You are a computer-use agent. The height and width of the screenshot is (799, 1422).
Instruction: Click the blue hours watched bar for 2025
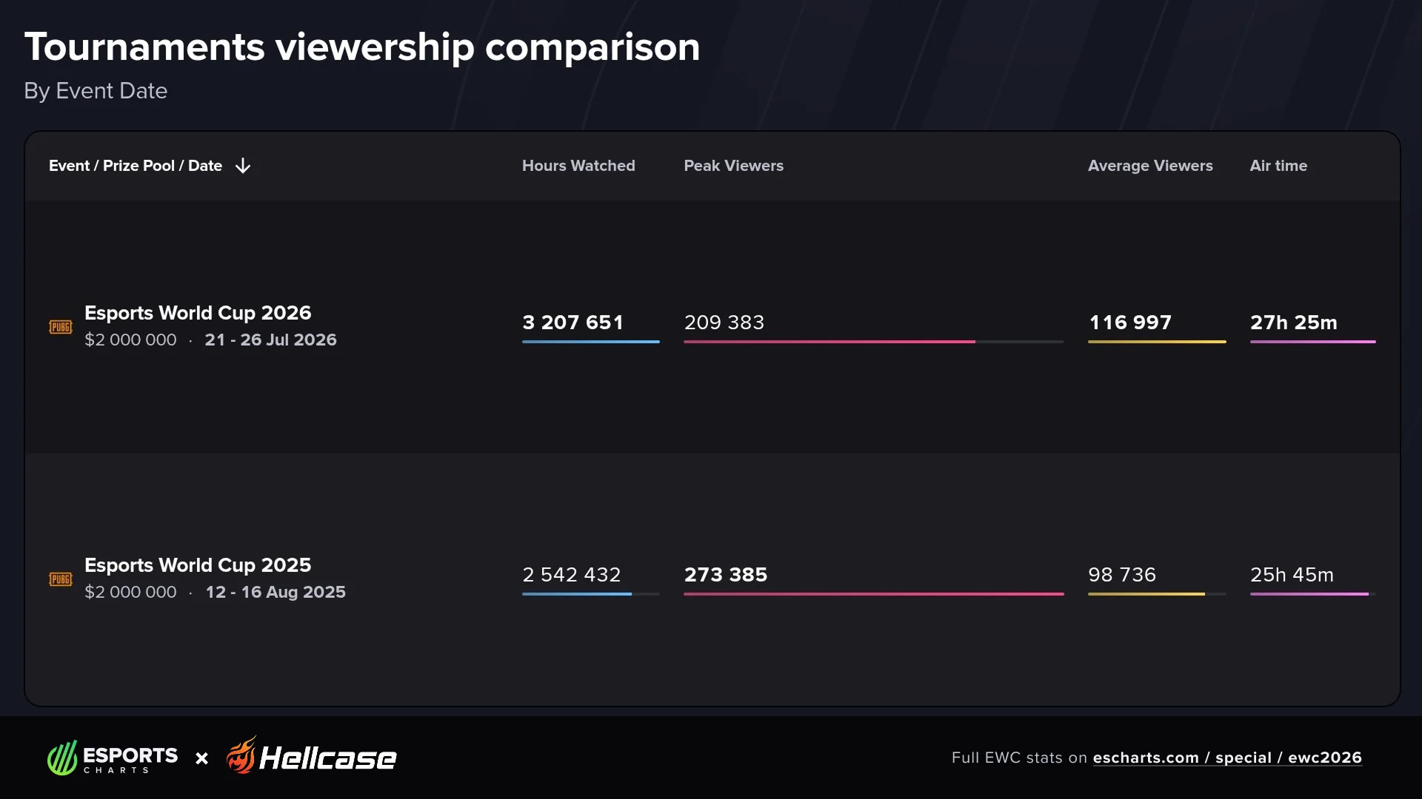(577, 594)
